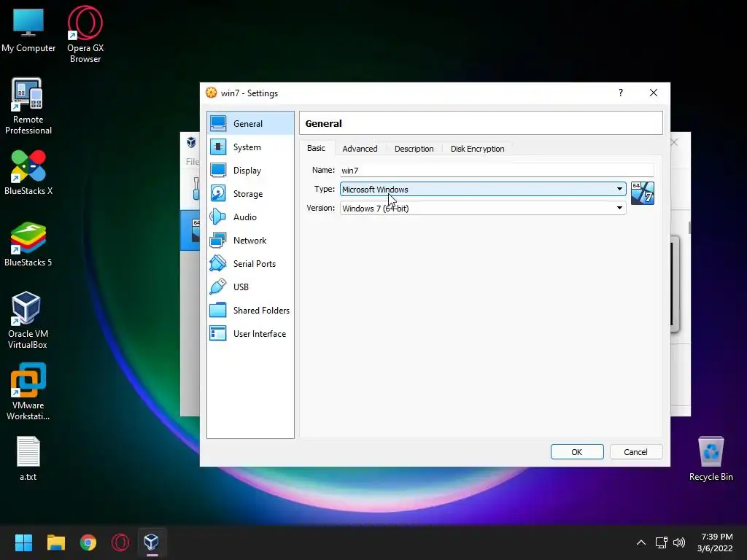Select VMware Workstation desktop shortcut
Viewport: 747px width, 560px height.
pyautogui.click(x=28, y=392)
